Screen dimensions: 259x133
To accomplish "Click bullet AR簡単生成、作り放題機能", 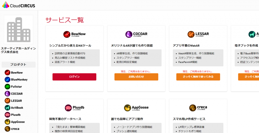I will point(132,54).
